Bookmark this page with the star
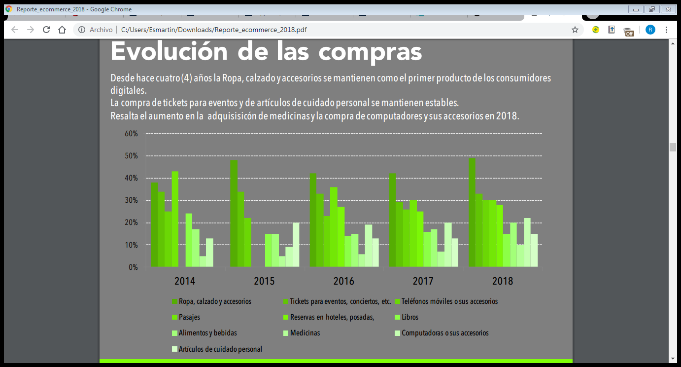This screenshot has height=367, width=681. click(575, 30)
